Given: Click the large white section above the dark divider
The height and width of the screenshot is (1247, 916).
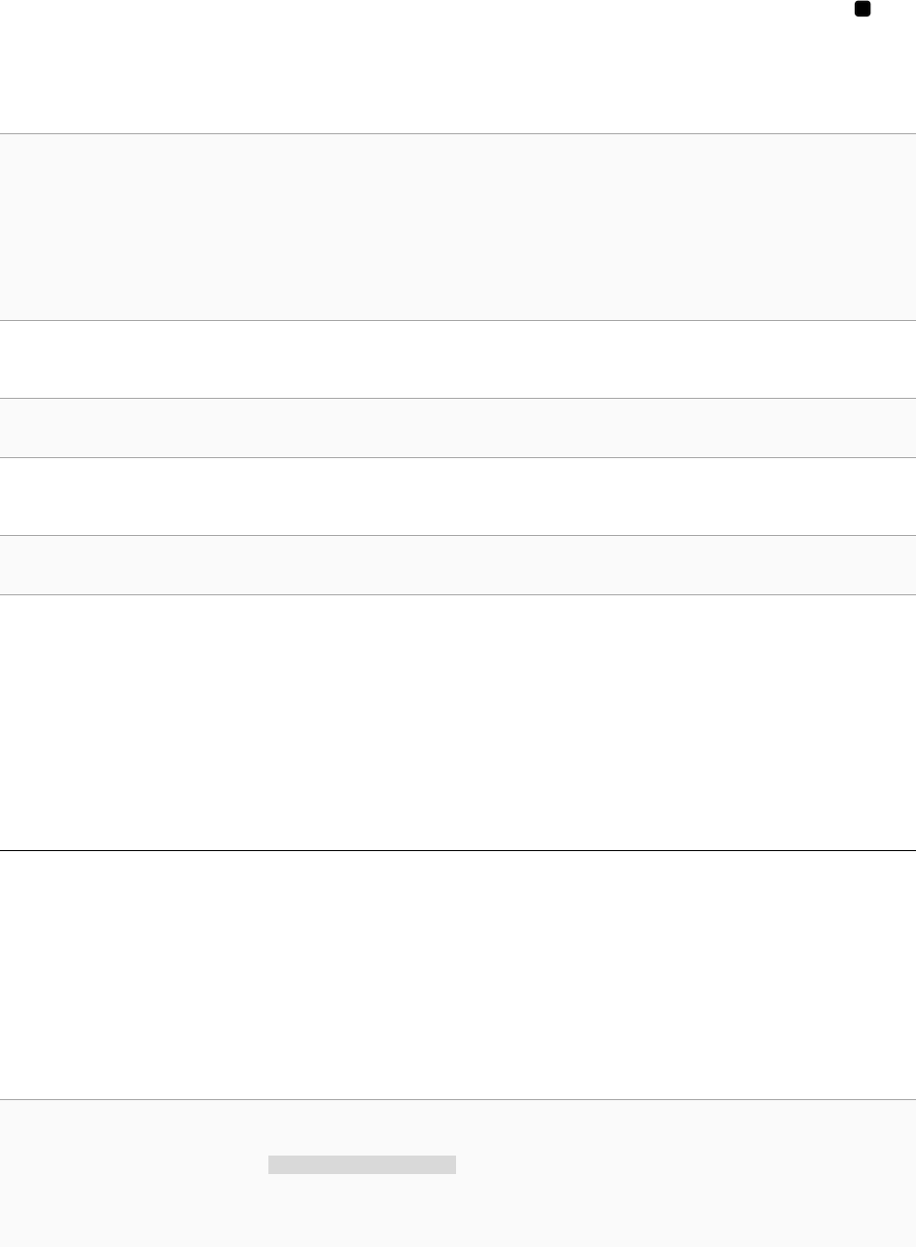Looking at the screenshot, I should point(458,723).
